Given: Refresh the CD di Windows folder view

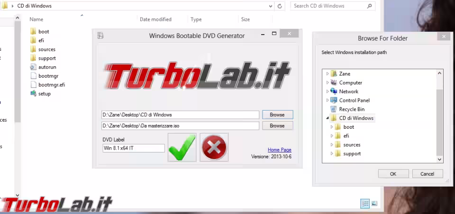Looking at the screenshot, I should [x=280, y=6].
